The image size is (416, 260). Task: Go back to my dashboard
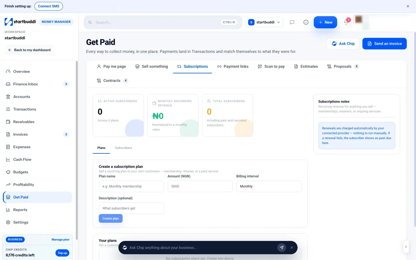[29, 50]
